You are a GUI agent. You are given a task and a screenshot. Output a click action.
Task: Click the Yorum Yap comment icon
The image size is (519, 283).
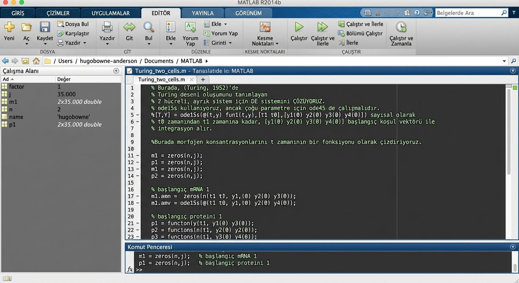[190, 28]
